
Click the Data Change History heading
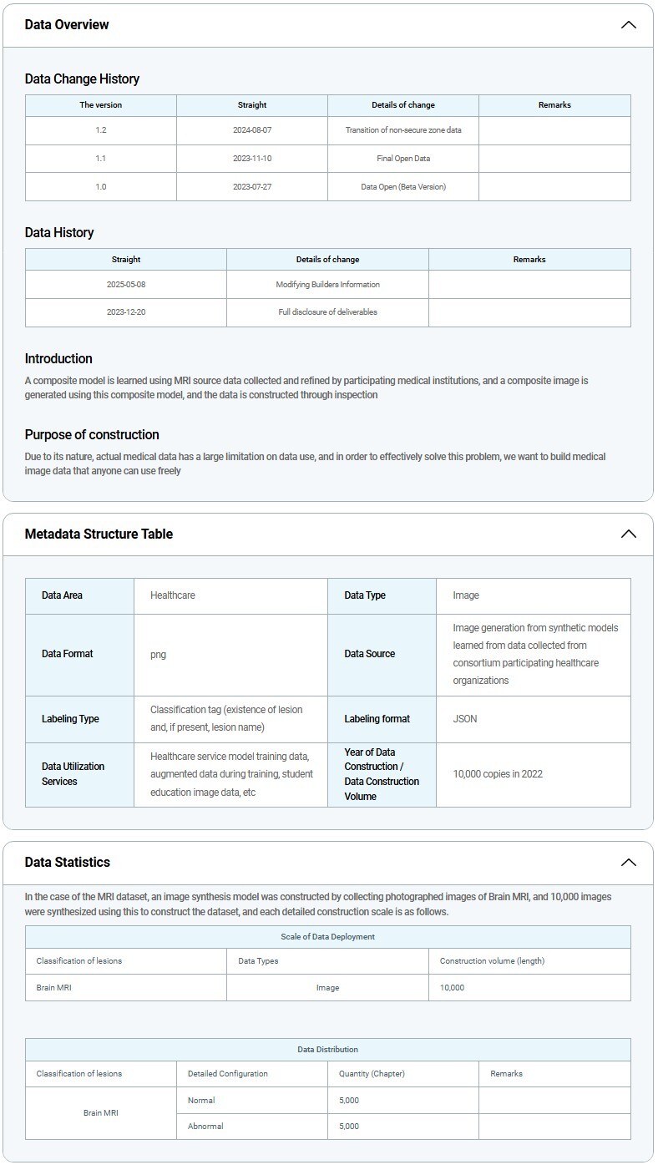(82, 79)
